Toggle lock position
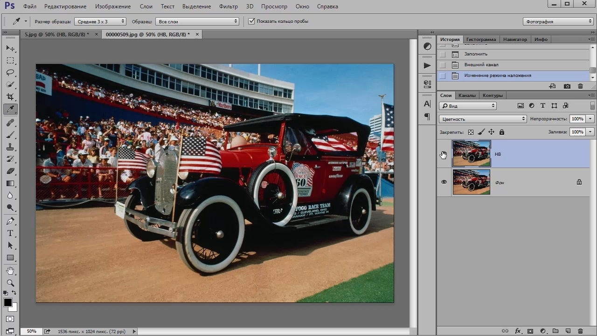Screen dimensions: 597x336 coord(491,132)
